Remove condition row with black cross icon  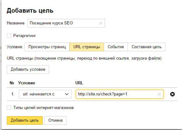tap(172, 94)
